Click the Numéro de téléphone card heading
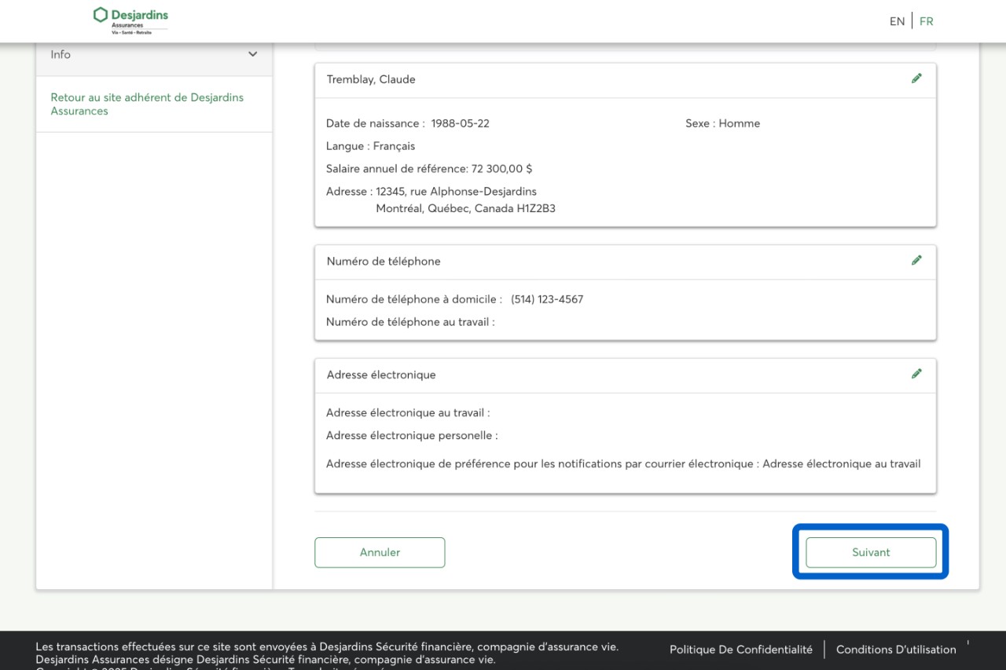 click(384, 262)
